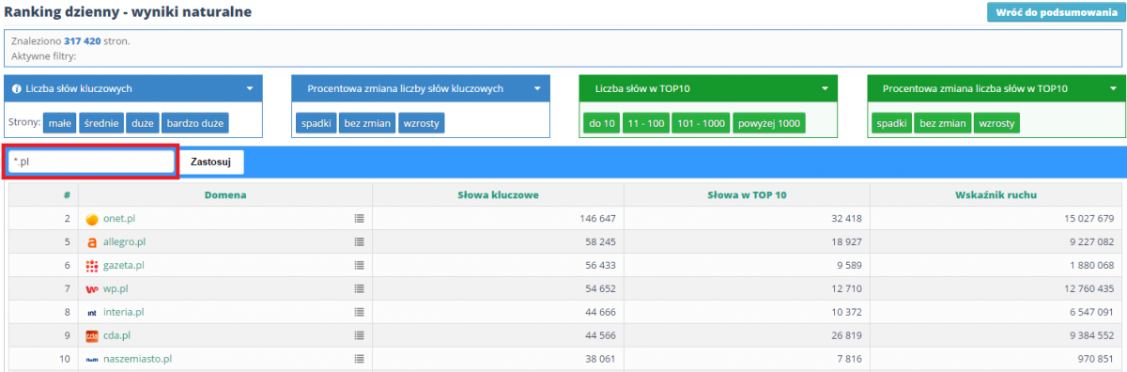Toggle 'spadki' under keyword count change

[316, 123]
